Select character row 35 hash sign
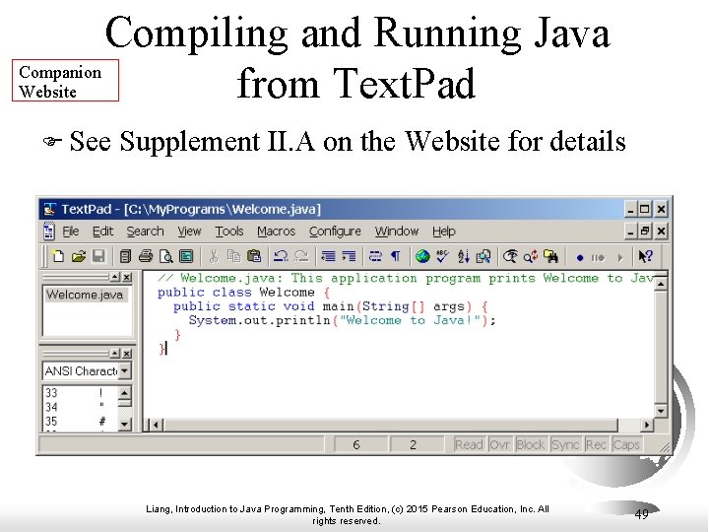 pyautogui.click(x=80, y=422)
